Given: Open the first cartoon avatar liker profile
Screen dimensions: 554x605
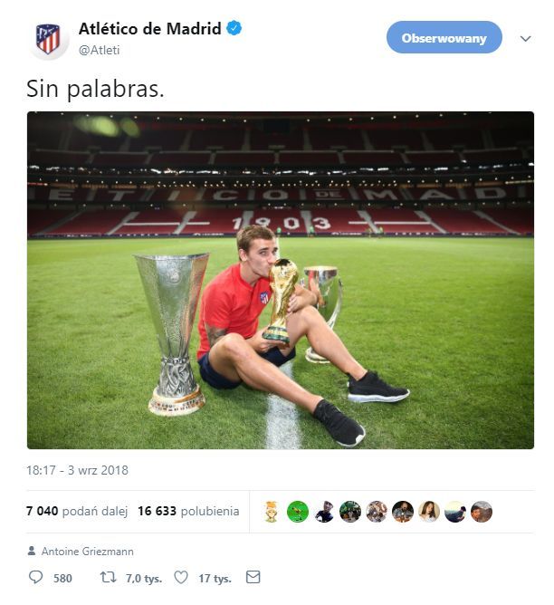Looking at the screenshot, I should coord(272,512).
